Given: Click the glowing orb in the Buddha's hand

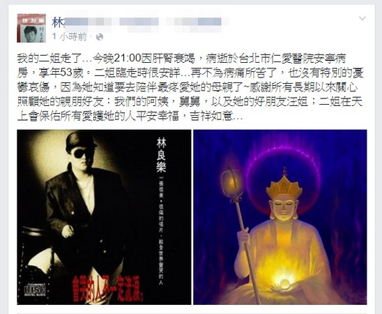Looking at the screenshot, I should pos(284,283).
